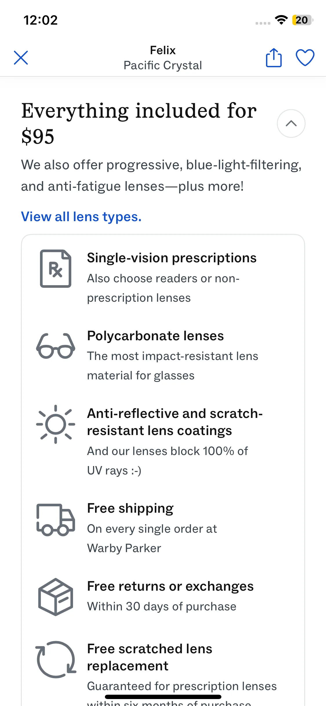This screenshot has height=706, width=326.
Task: Tap the Anti-reflective and scratch-resistant coatings heading
Action: pos(175,422)
